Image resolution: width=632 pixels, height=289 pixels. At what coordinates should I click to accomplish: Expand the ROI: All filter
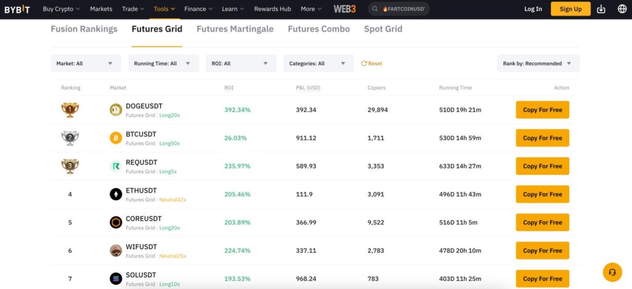(x=241, y=63)
